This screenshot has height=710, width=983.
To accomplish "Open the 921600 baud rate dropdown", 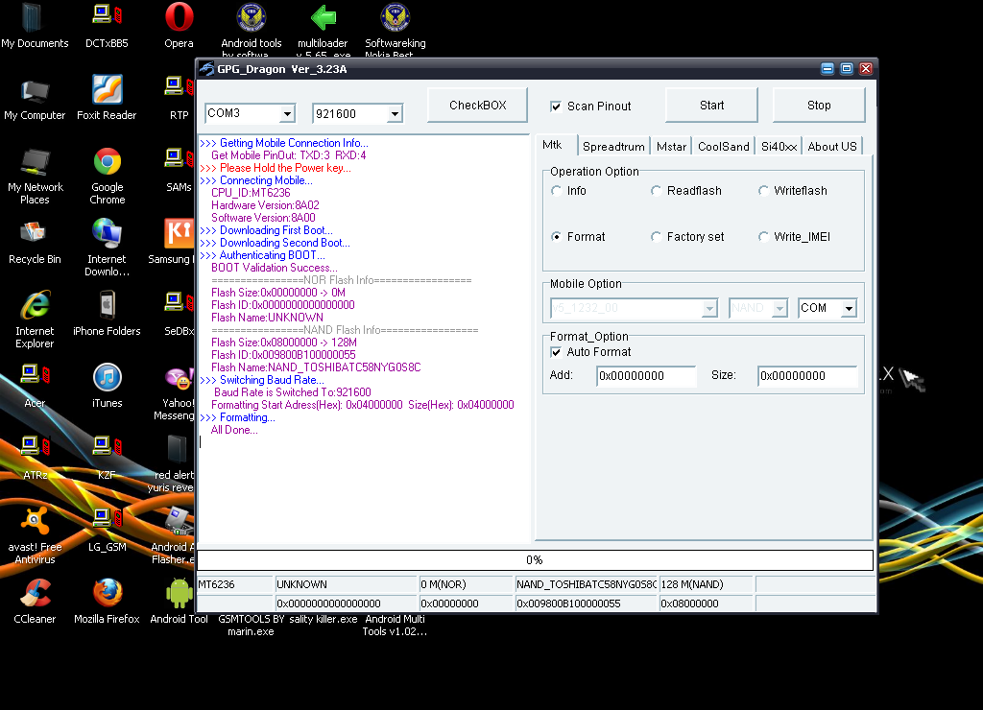I will coord(394,114).
